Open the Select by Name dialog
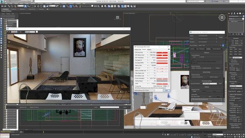 coord(28,6)
